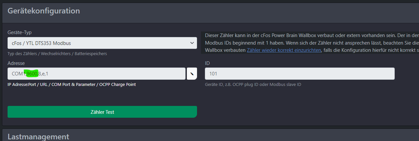Image resolution: width=419 pixels, height=141 pixels.
Task: Open the 'Zähler wieder korrekt einzurichten' link
Action: point(284,50)
